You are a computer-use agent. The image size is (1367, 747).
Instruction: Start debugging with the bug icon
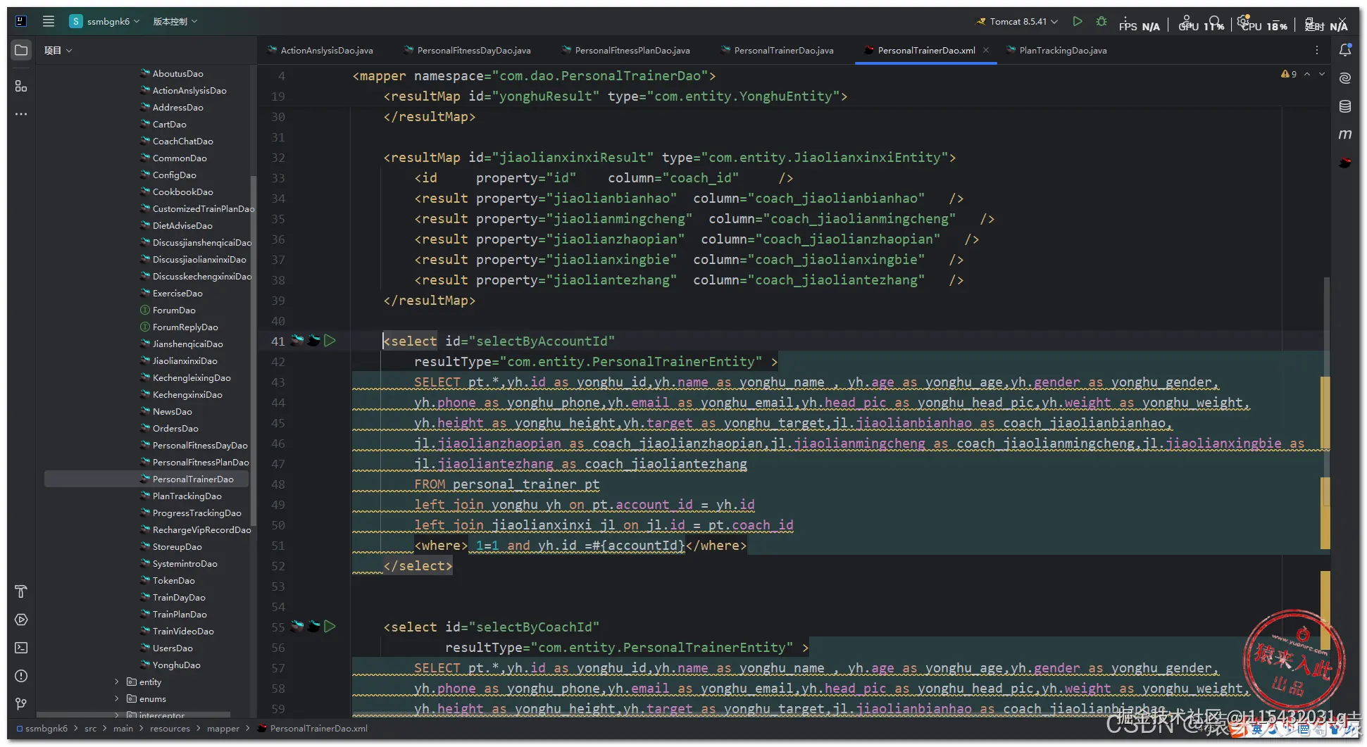pyautogui.click(x=1101, y=22)
